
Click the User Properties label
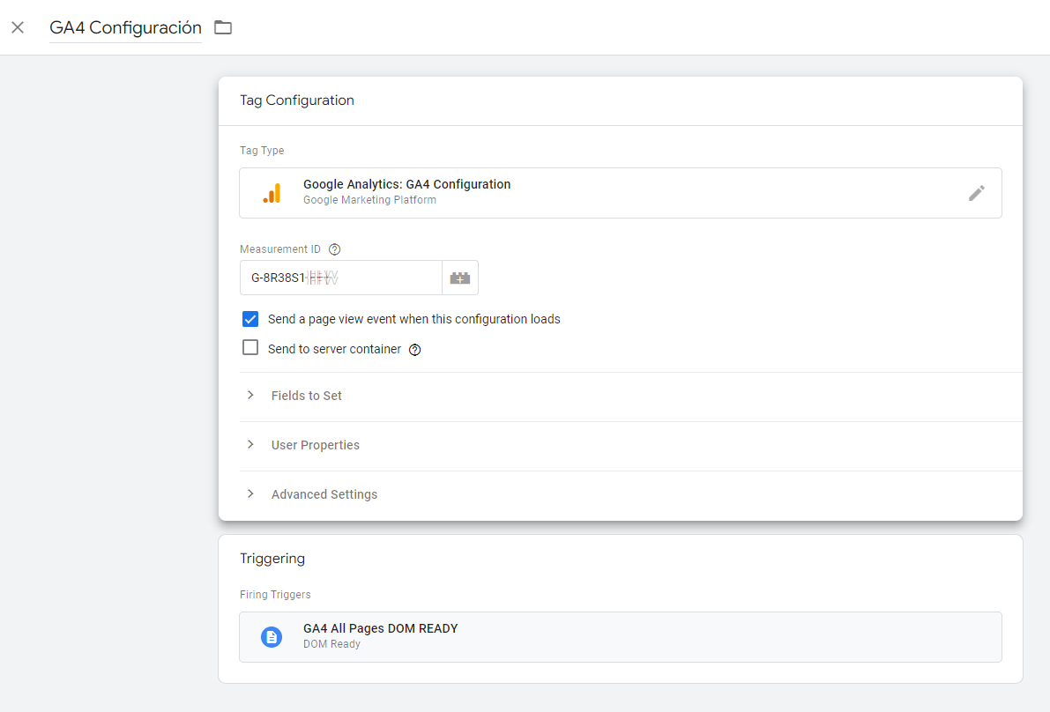tap(316, 446)
